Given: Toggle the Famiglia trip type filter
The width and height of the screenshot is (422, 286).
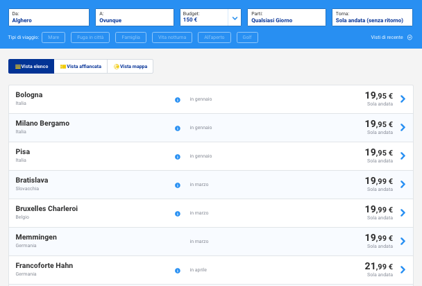Looking at the screenshot, I should pos(130,37).
